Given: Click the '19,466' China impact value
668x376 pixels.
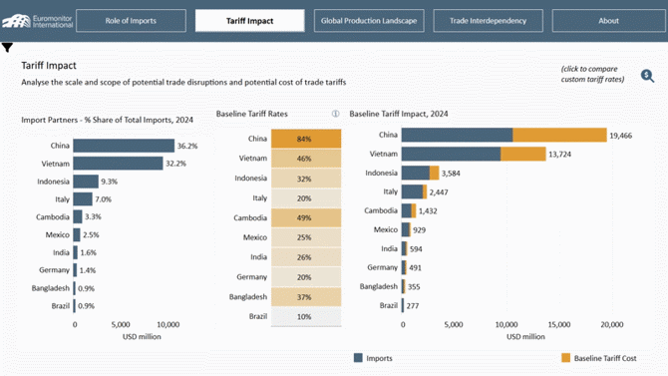Looking at the screenshot, I should coord(621,136).
